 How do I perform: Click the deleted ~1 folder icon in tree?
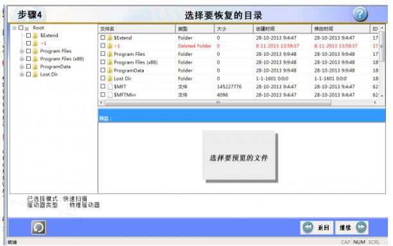click(35, 43)
